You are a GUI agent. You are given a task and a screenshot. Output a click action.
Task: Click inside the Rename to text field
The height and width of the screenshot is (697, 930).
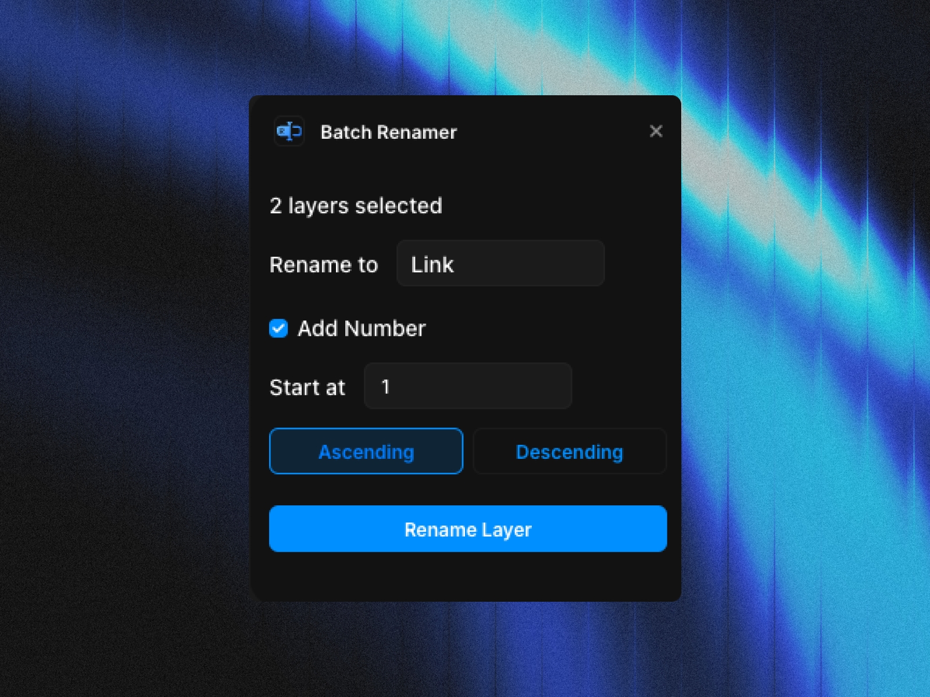click(x=500, y=264)
